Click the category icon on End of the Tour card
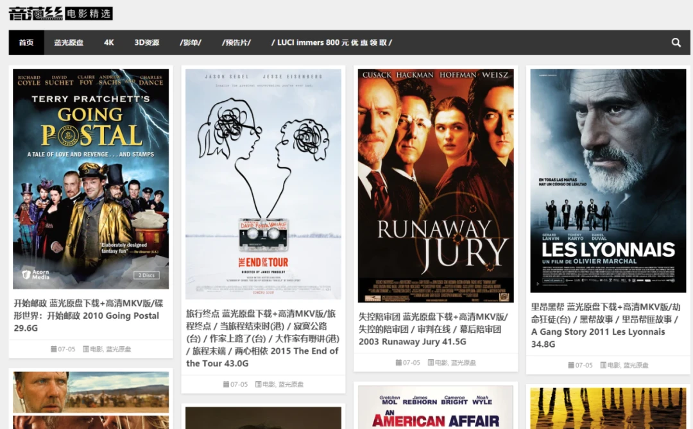Image resolution: width=693 pixels, height=429 pixels. point(259,384)
